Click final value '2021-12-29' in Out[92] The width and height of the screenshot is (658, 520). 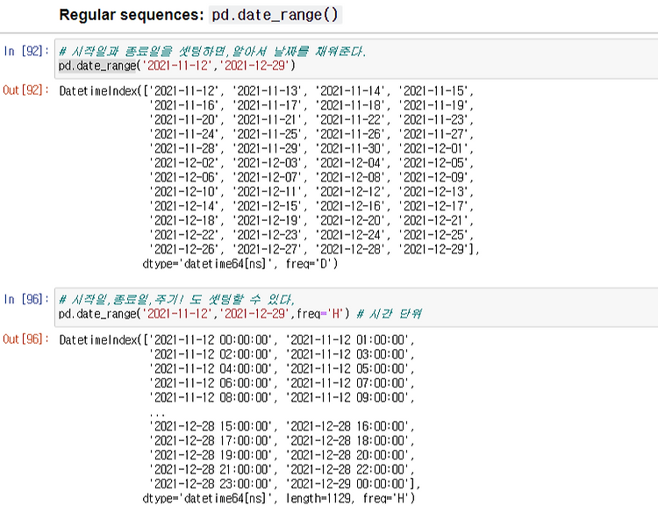434,249
